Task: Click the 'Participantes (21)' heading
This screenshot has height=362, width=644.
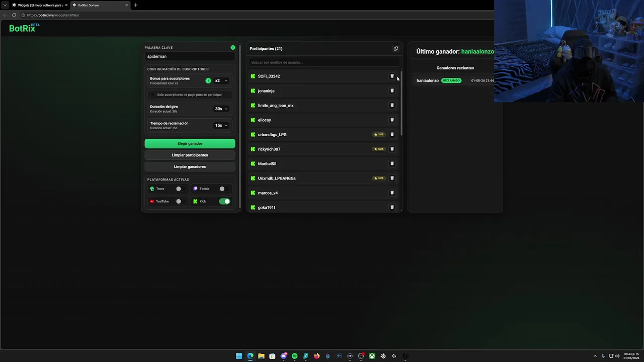Action: [x=266, y=49]
